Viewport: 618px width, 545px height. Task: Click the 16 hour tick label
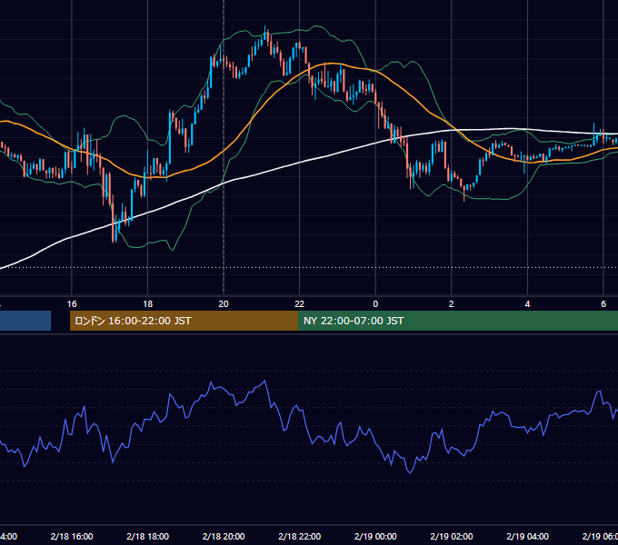pos(72,304)
